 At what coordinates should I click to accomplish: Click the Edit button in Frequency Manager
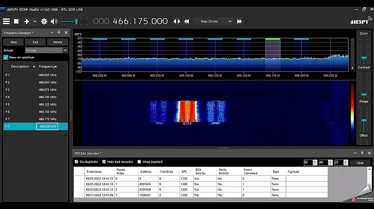pyautogui.click(x=35, y=42)
